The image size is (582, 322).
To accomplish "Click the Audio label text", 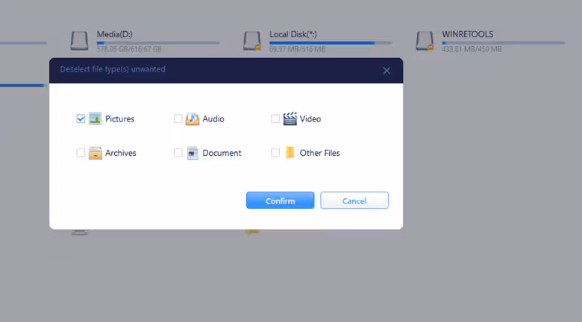I will tap(213, 119).
